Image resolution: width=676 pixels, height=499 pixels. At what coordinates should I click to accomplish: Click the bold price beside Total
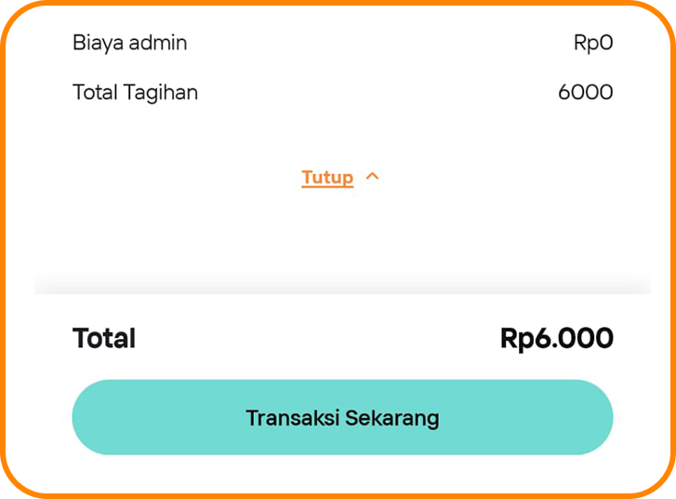pos(556,338)
